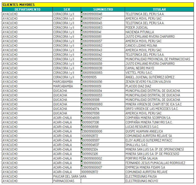
Task: Click the PAUCAR DEL SARA SARA cell
Action: click(x=66, y=177)
